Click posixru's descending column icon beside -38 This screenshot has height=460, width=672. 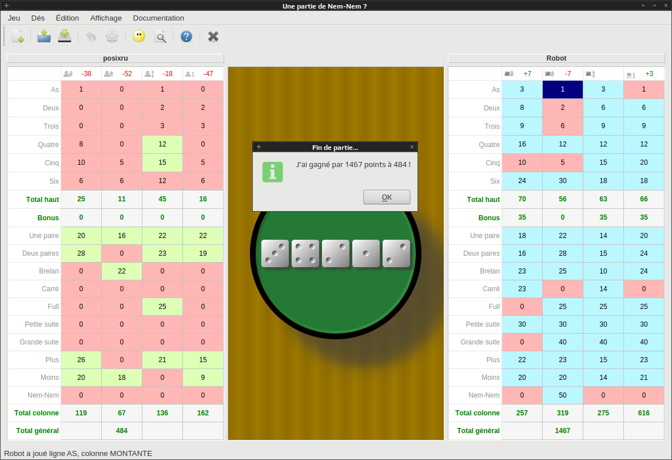coord(67,74)
